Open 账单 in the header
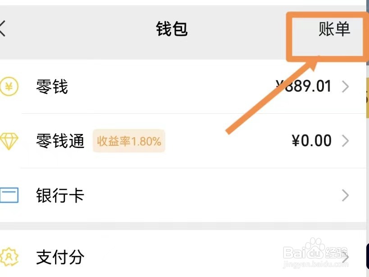The image size is (369, 277). click(x=334, y=29)
